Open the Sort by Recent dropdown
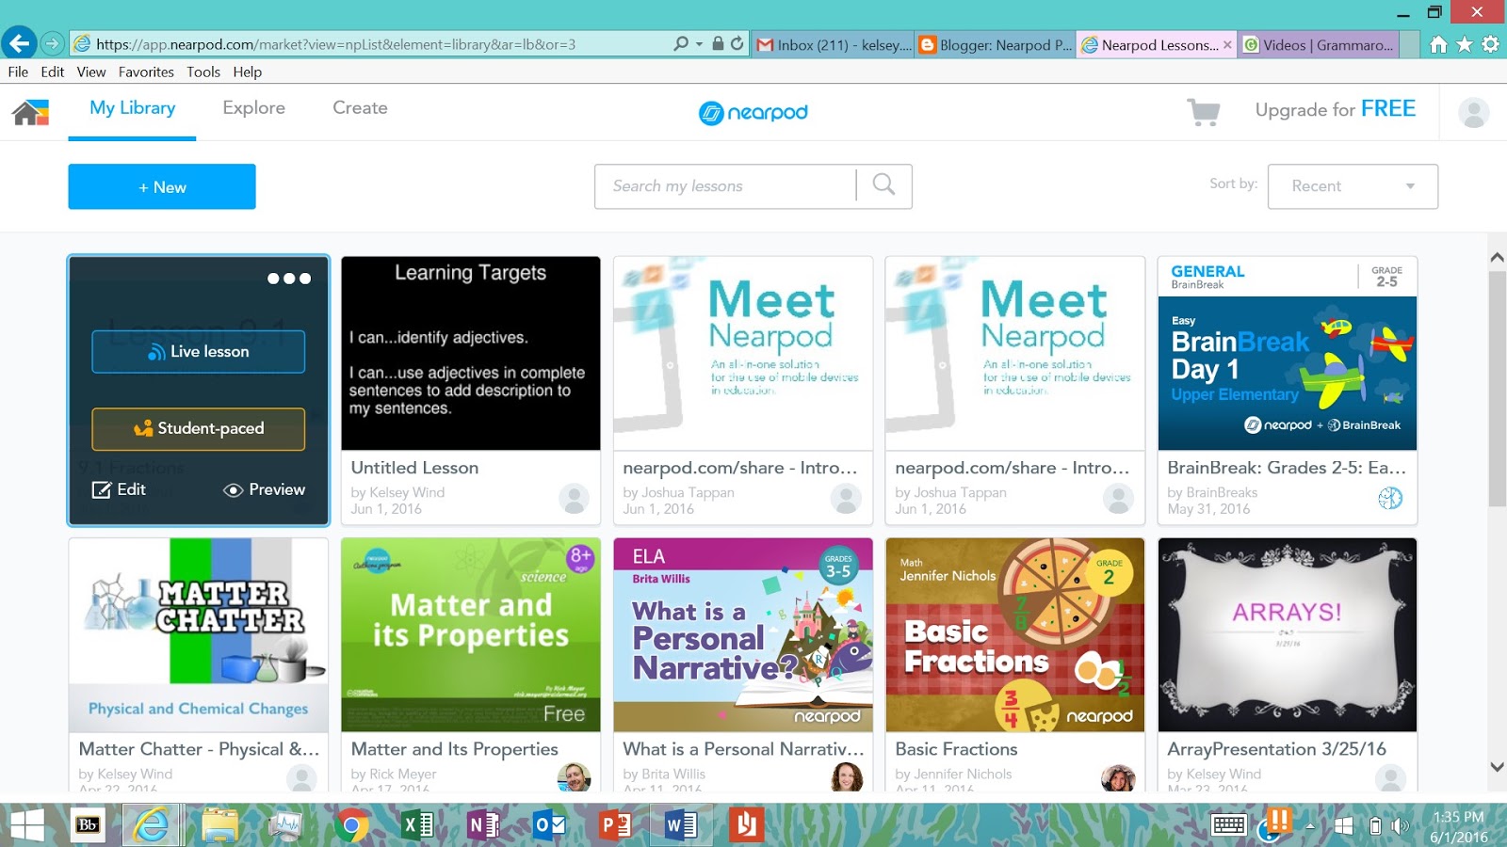The height and width of the screenshot is (847, 1507). point(1353,186)
